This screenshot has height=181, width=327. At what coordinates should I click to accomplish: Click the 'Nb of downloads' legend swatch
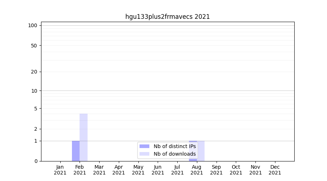coord(144,154)
